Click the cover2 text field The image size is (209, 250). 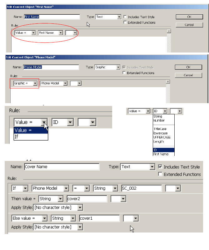pos(87,199)
